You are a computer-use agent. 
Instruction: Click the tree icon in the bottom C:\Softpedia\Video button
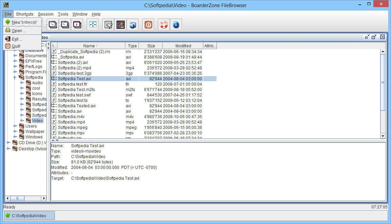pyautogui.click(x=8, y=216)
